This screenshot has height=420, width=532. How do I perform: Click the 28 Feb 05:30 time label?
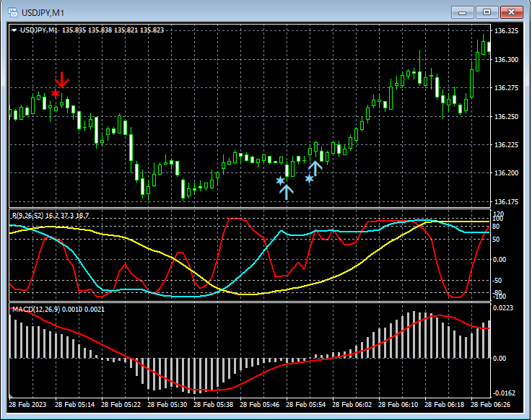coord(167,405)
